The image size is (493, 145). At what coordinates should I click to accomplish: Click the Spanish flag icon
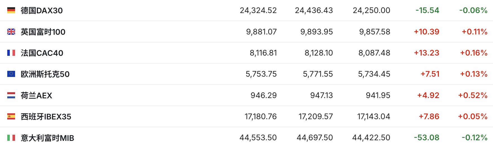[x=11, y=116]
